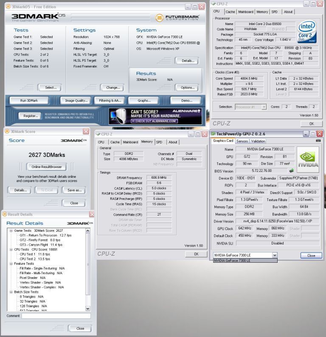326x337 pixels.
Task: Open results Options button
Action: [x=188, y=87]
